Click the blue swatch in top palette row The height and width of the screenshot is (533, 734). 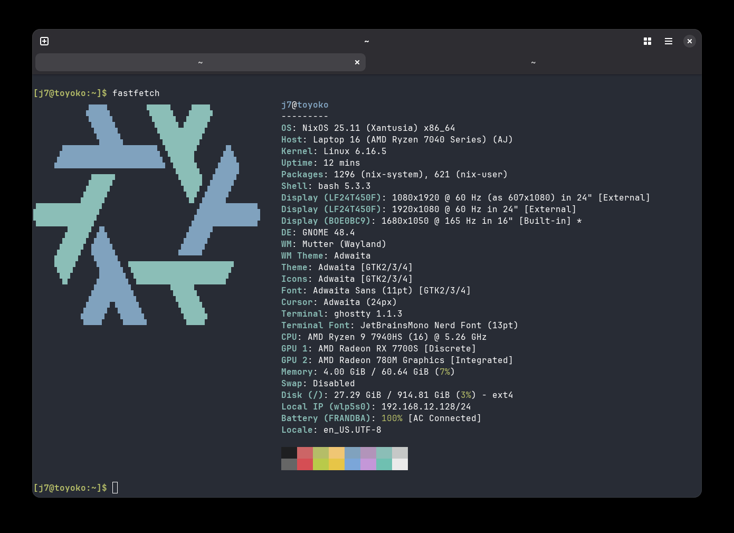pyautogui.click(x=352, y=453)
